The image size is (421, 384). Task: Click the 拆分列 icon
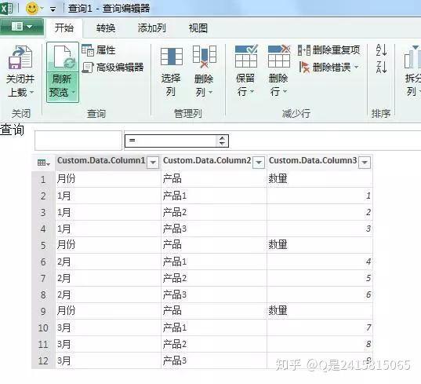tap(412, 57)
